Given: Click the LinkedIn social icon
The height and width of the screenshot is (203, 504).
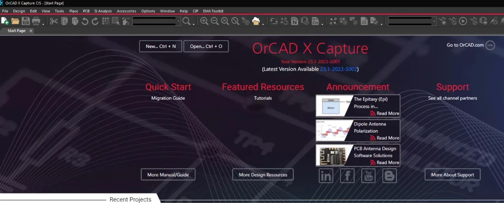Looking at the screenshot, I should click(326, 176).
